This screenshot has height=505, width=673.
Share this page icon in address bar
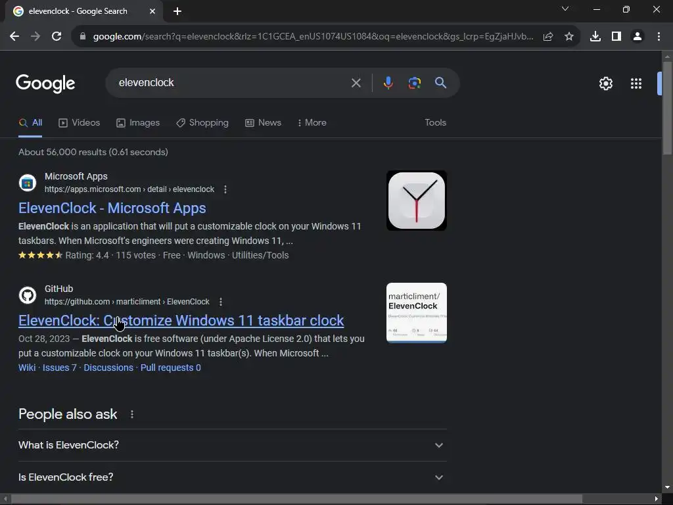click(x=548, y=37)
